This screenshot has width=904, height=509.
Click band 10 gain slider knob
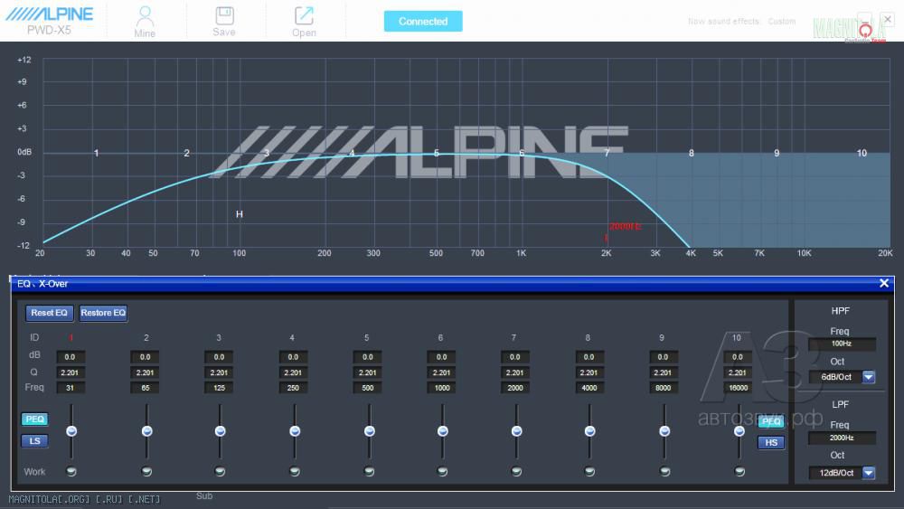tap(739, 431)
